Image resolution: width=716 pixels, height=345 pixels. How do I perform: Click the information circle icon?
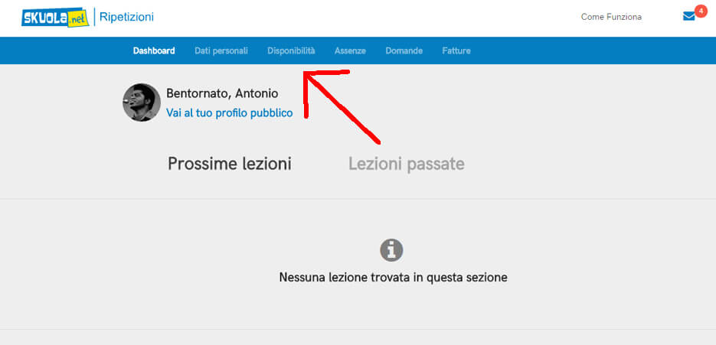point(391,249)
